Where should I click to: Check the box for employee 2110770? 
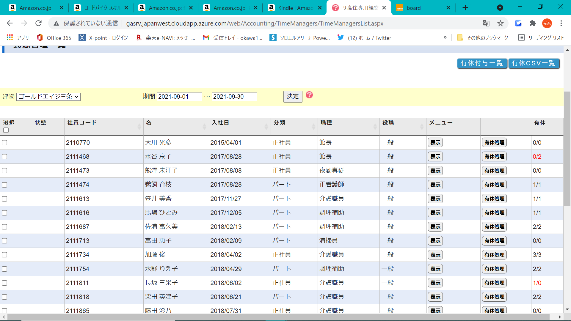click(x=5, y=143)
